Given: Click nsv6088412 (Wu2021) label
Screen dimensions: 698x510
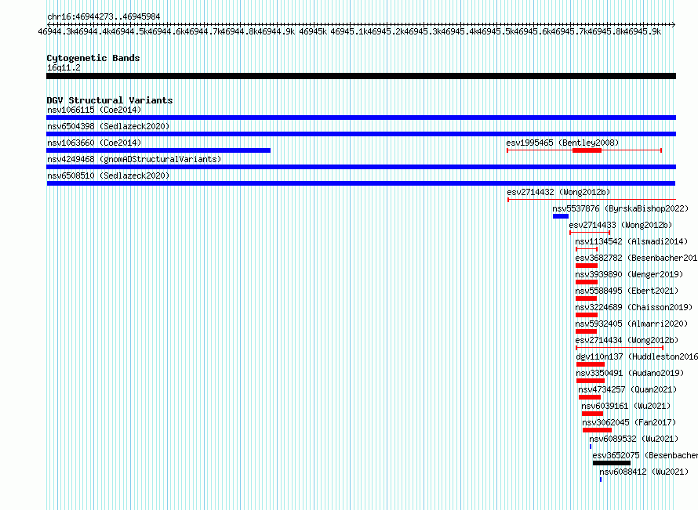Looking at the screenshot, I should tap(644, 472).
